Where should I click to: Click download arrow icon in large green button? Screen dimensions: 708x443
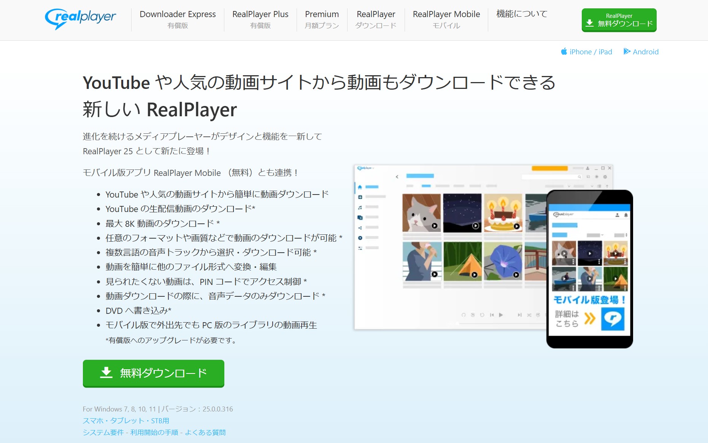tap(106, 373)
